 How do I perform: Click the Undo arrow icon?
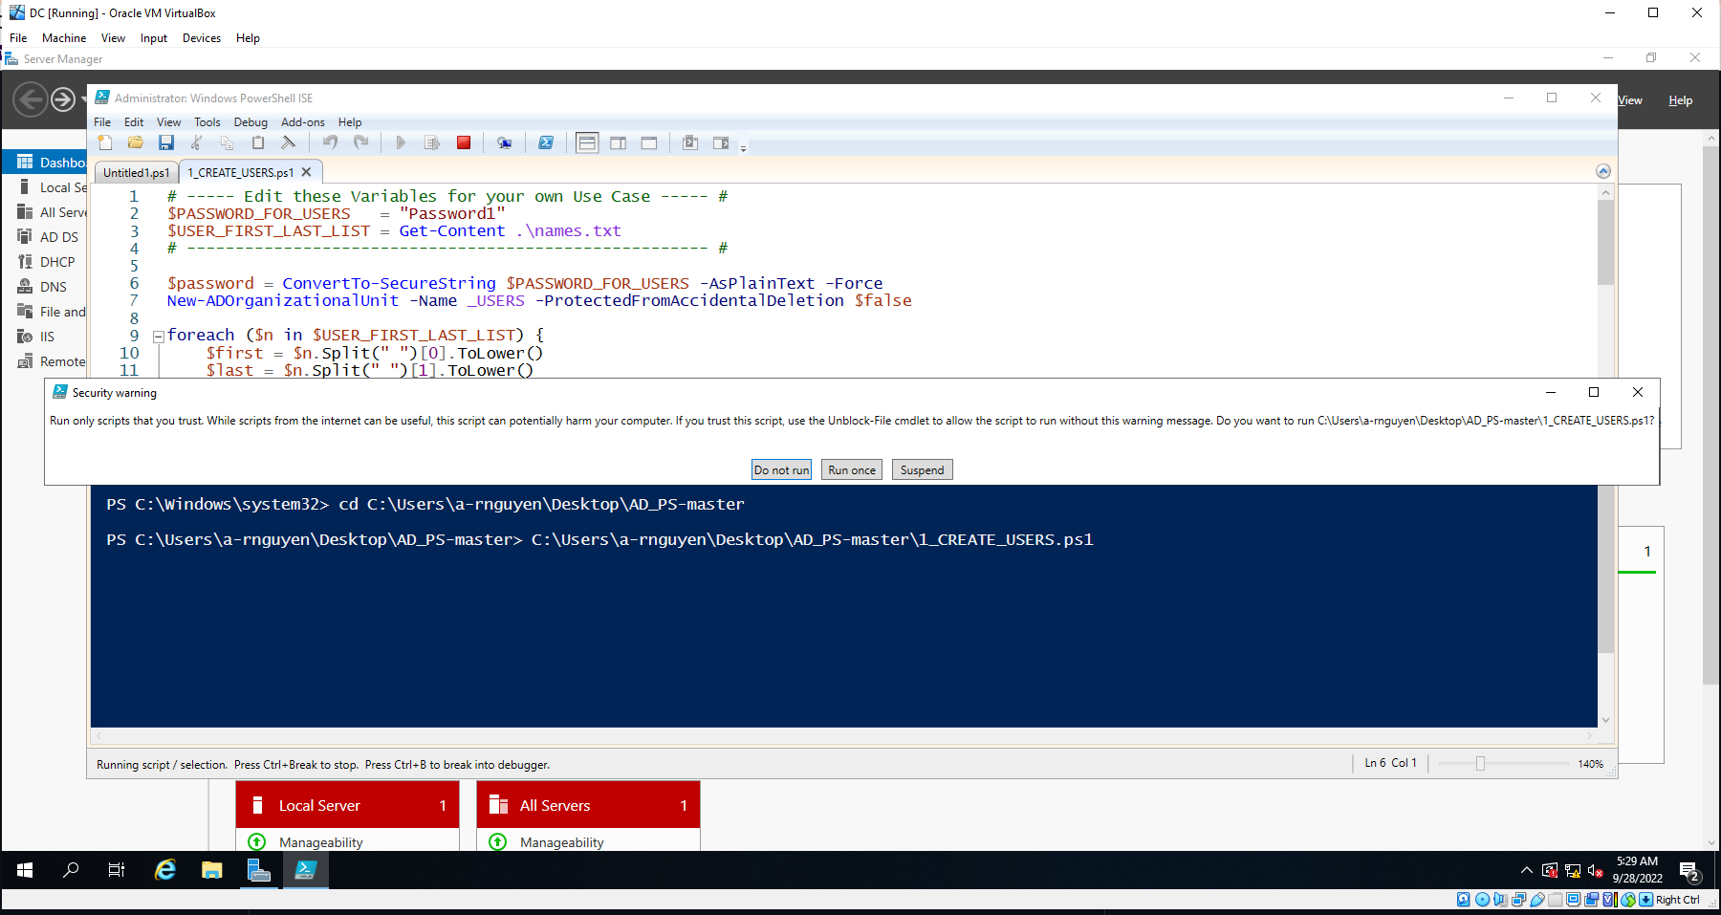pos(330,143)
